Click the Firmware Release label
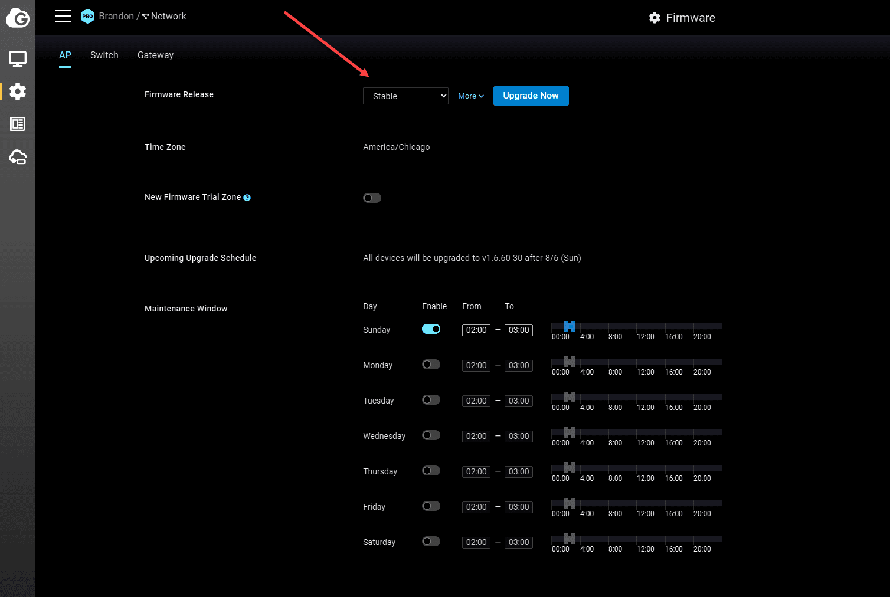This screenshot has width=890, height=597. coord(179,94)
